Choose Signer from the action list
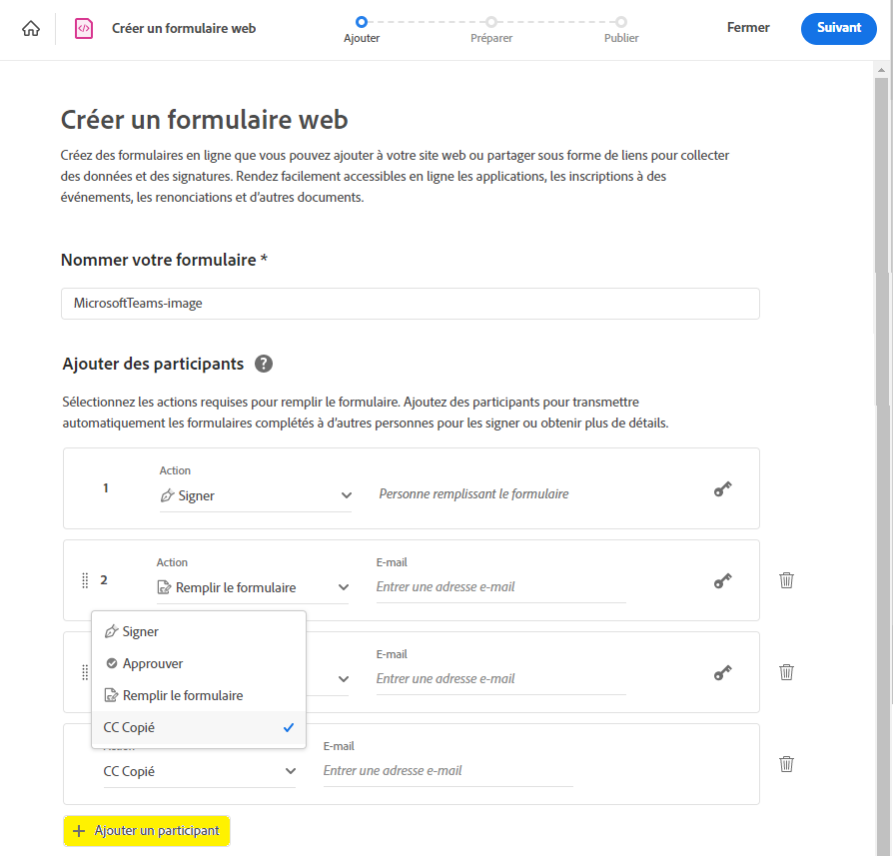893x856 pixels. coord(141,631)
